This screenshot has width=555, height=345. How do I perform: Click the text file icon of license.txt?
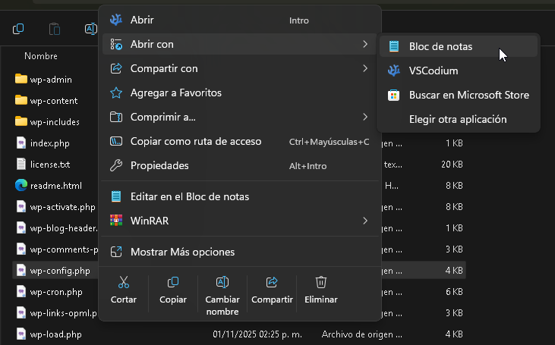(x=21, y=164)
